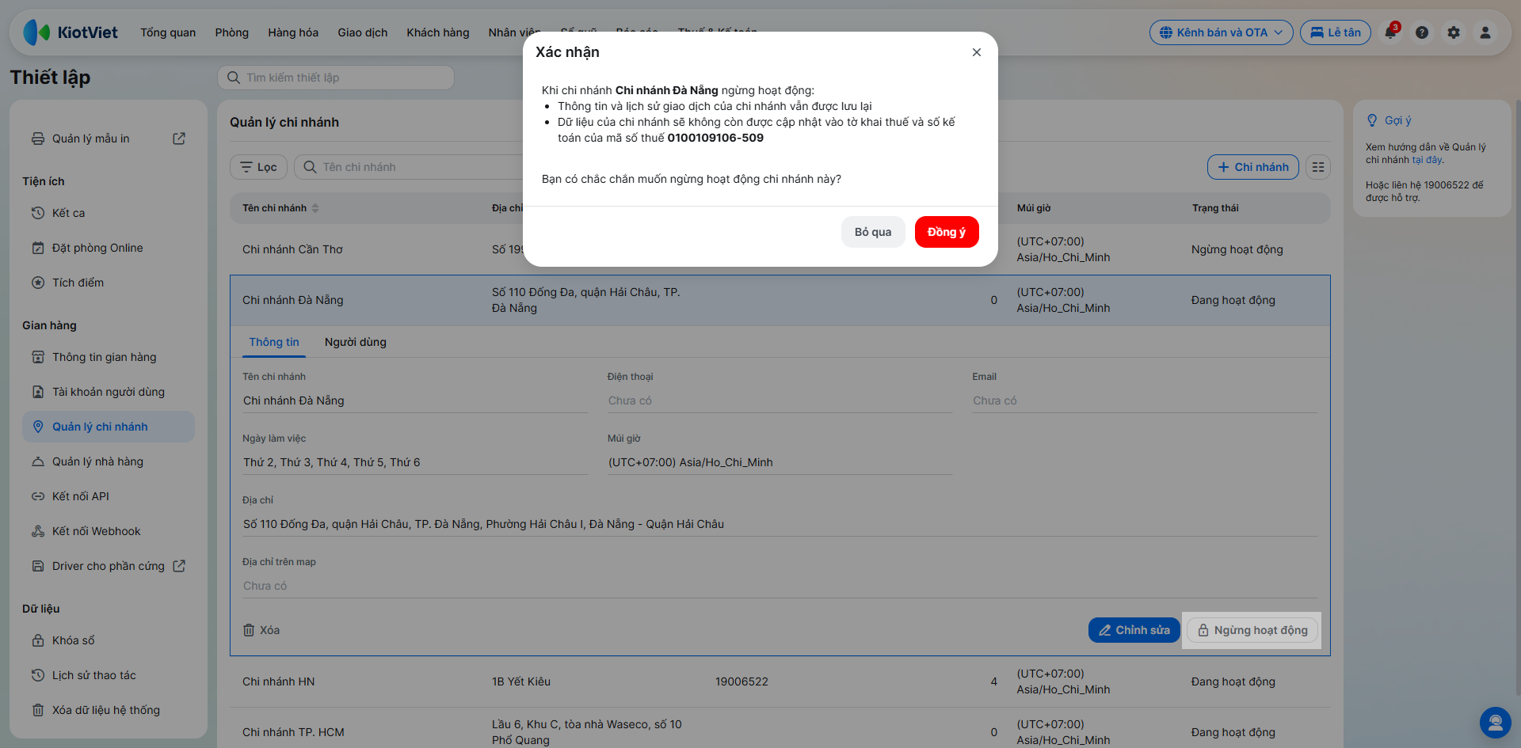Click the Quản lý chi nhánh location pin icon
Screen dimensions: 1521x748
click(38, 427)
